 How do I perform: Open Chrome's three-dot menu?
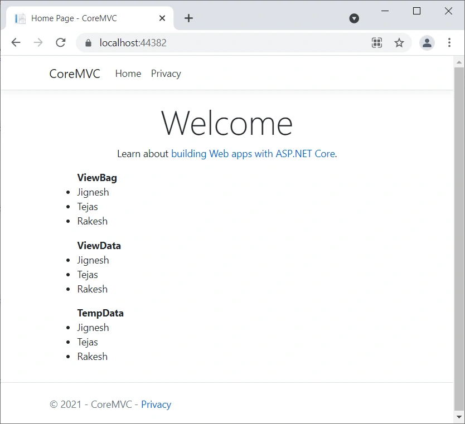coord(449,43)
